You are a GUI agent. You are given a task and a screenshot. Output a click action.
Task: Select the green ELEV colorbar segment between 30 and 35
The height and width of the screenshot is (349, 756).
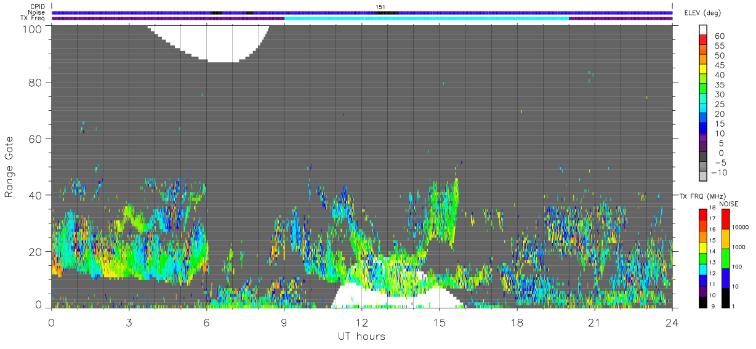(703, 89)
